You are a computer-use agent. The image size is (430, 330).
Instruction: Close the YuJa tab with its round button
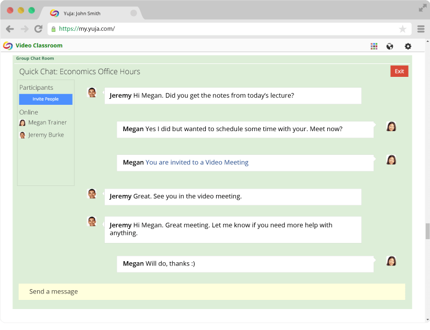coord(133,13)
